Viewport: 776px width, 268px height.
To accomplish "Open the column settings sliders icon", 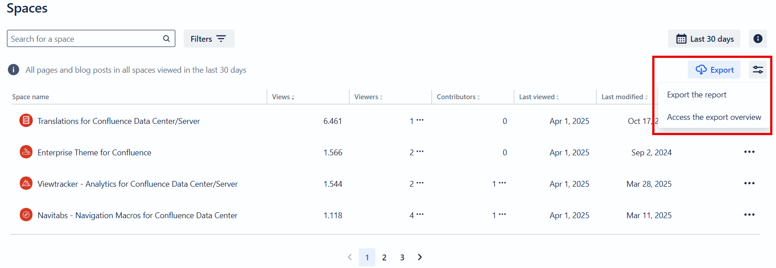I will point(758,70).
